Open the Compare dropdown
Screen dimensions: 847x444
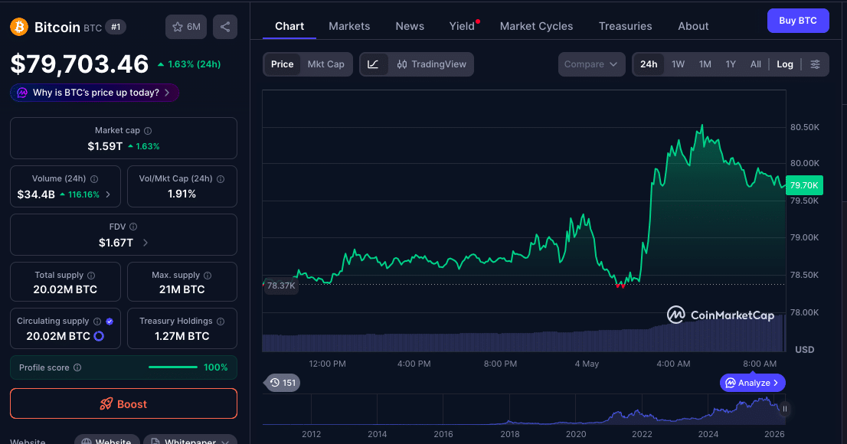pyautogui.click(x=591, y=64)
